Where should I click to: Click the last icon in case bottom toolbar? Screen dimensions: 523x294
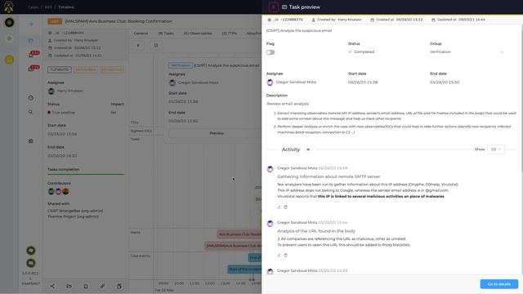click(119, 286)
